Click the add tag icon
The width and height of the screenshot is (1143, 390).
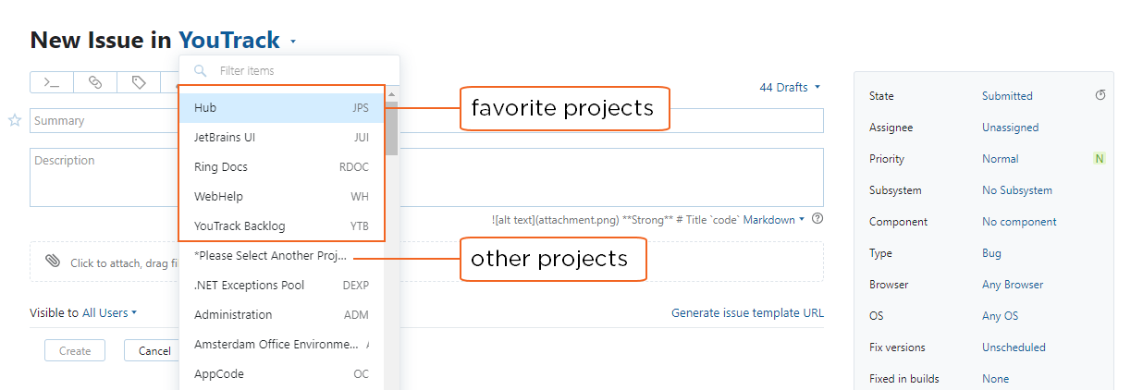[139, 82]
